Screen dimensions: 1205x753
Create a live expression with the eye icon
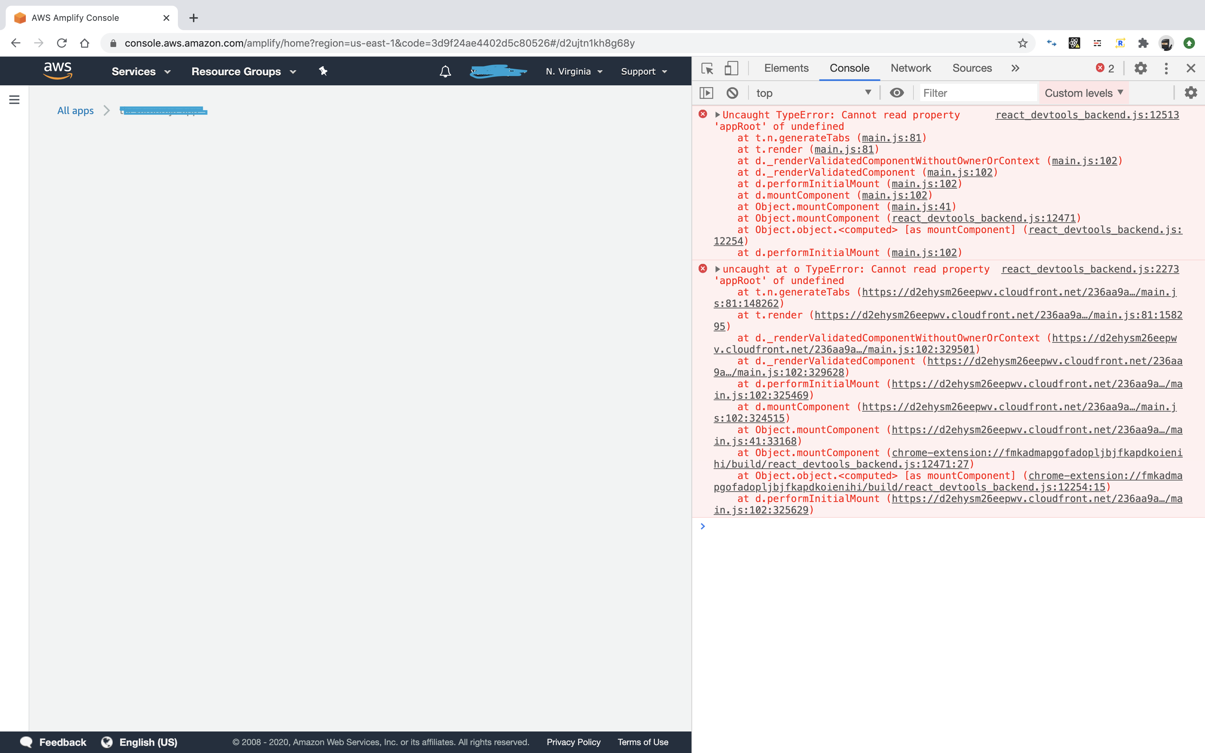897,93
